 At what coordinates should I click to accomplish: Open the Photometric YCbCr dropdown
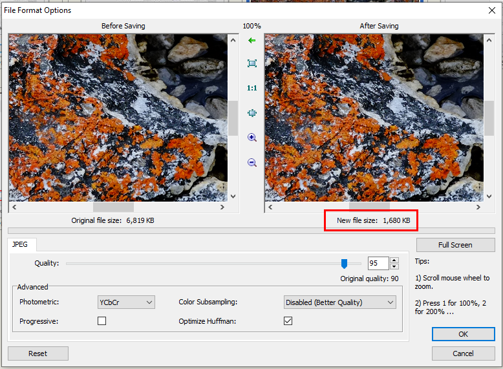pos(126,302)
